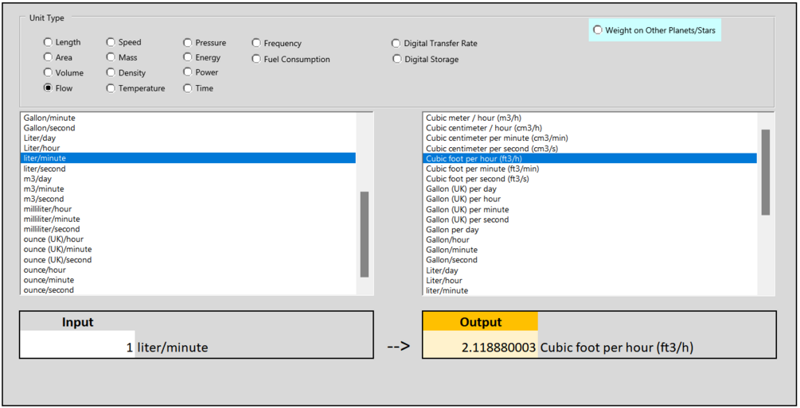Select the Digital Storage radio button

(x=397, y=59)
